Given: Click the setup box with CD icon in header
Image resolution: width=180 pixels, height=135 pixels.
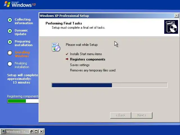Looking at the screenshot, I should click(171, 27).
